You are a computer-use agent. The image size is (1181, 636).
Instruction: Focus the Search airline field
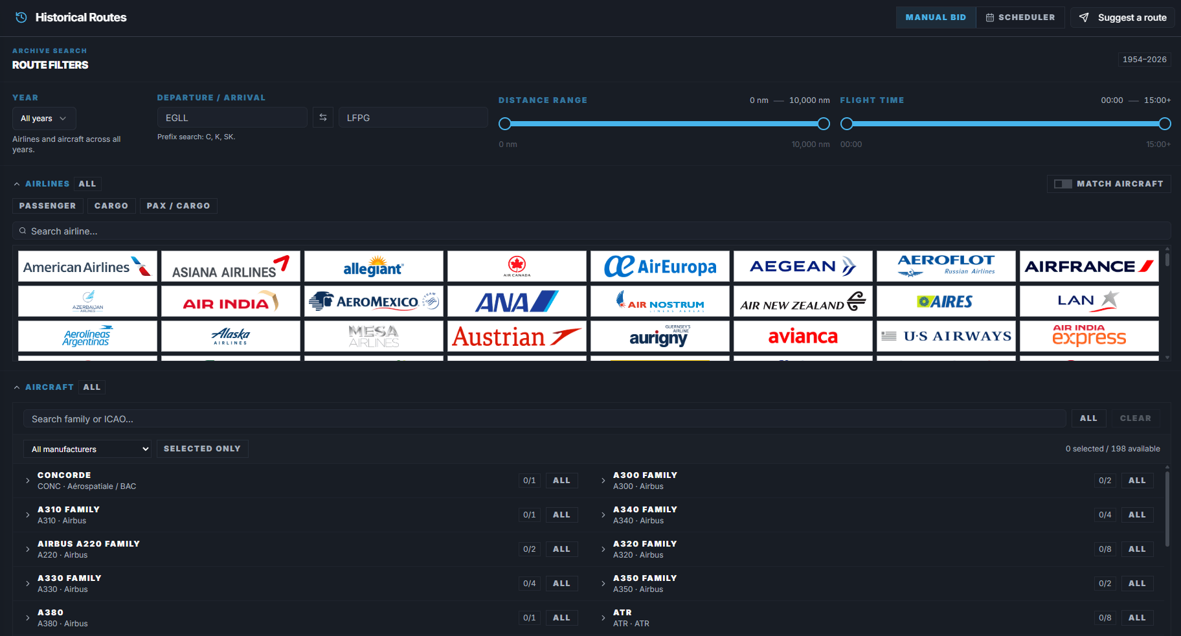[x=592, y=231]
